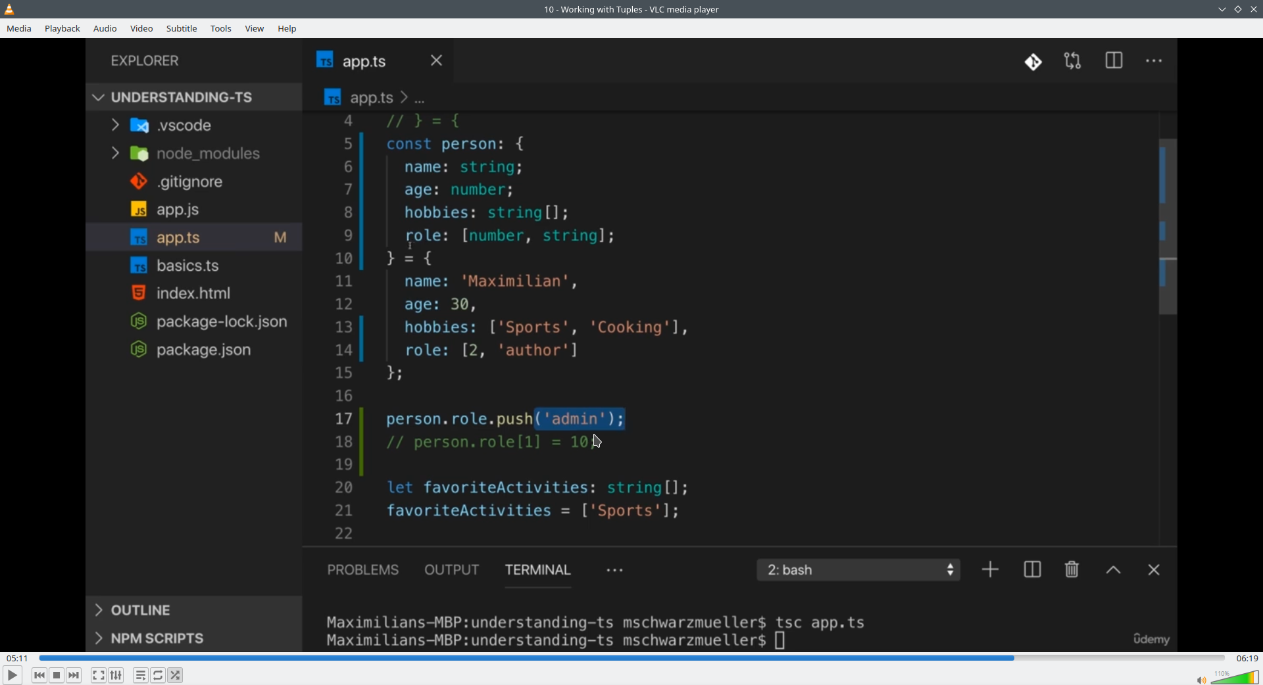Click the Git source control diamond icon
This screenshot has width=1263, height=685.
1033,62
